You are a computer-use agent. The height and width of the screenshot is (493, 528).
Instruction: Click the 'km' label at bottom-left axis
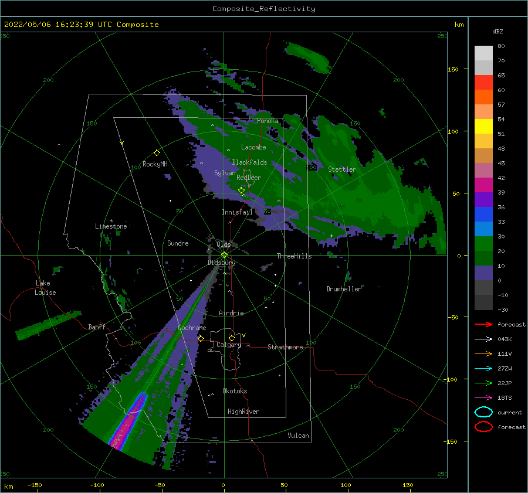[x=8, y=487]
